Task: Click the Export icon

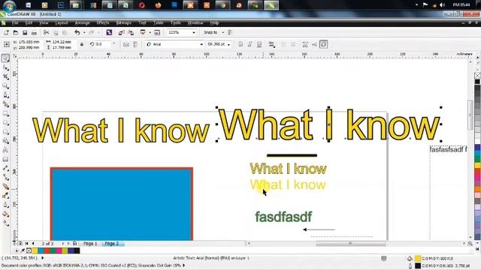Action: pyautogui.click(x=131, y=32)
